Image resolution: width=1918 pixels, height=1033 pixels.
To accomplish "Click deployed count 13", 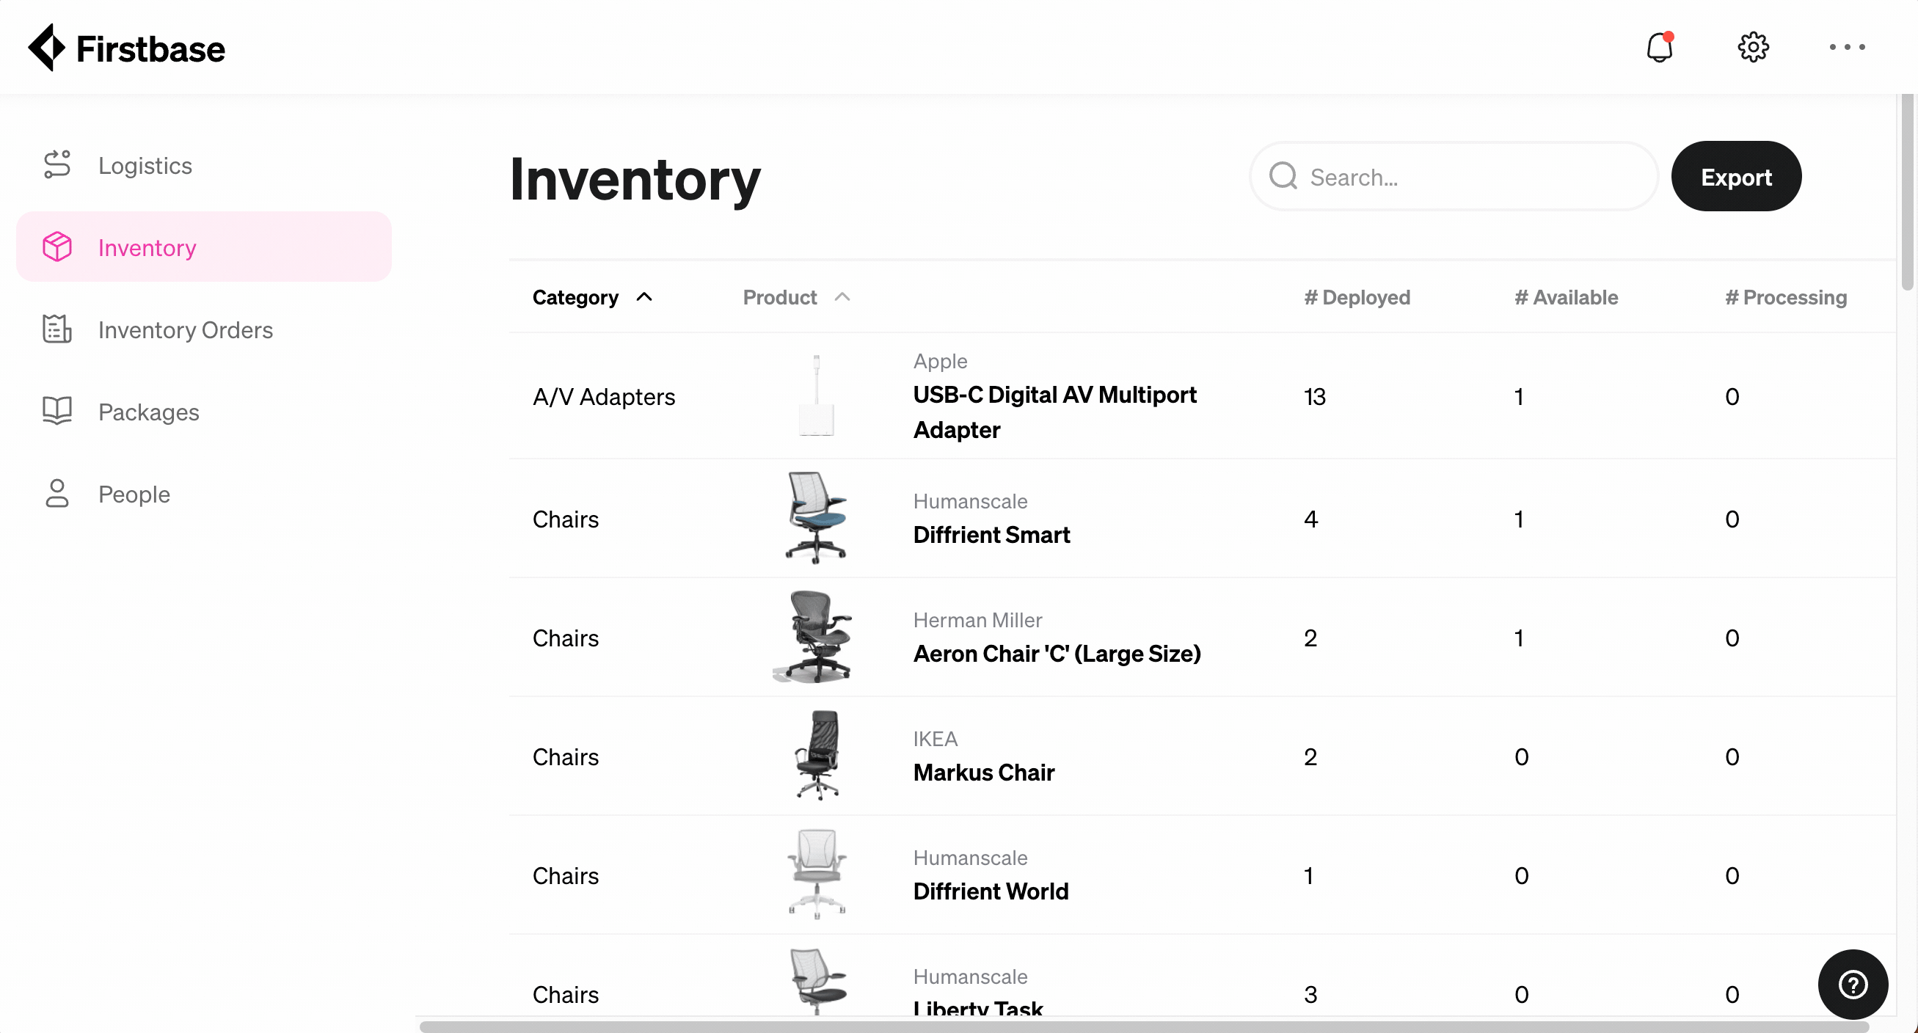I will 1315,397.
